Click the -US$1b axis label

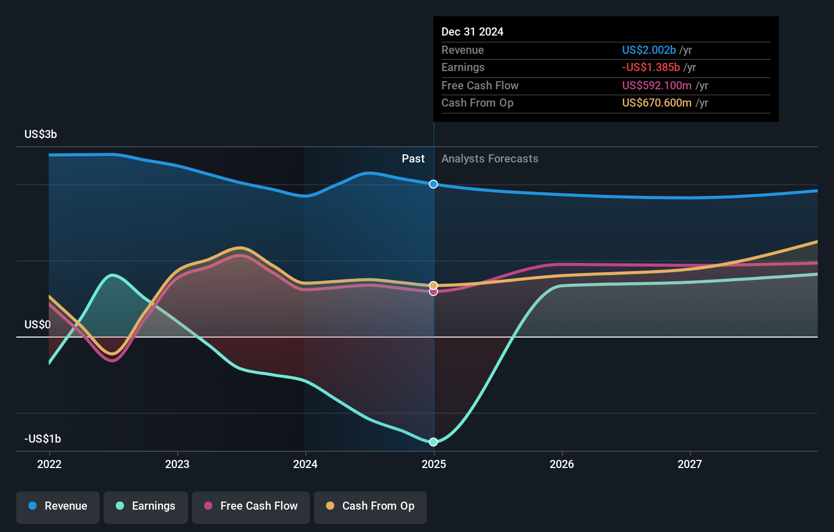[43, 439]
